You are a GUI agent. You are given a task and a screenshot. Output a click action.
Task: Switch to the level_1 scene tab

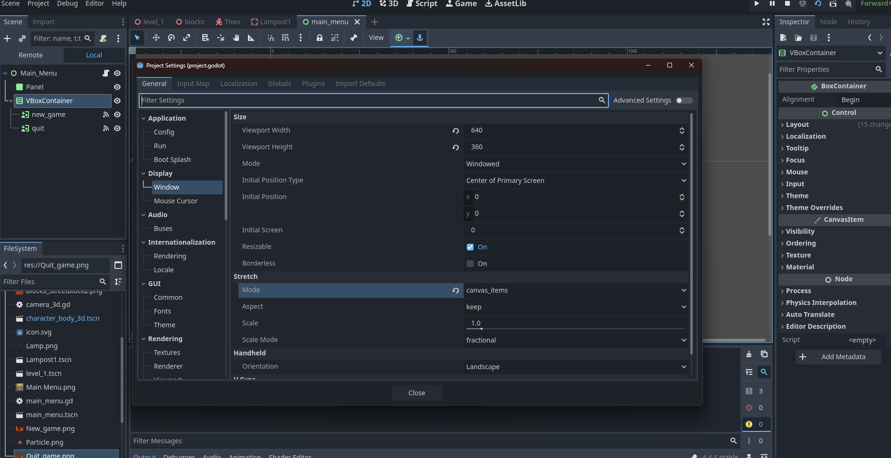(x=149, y=22)
